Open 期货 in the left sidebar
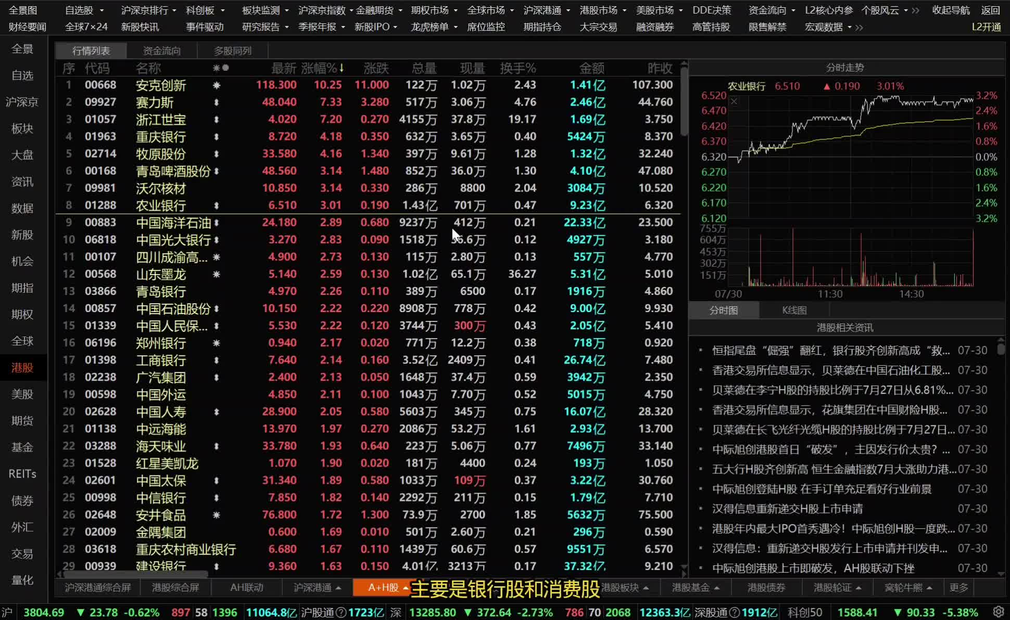 [22, 421]
